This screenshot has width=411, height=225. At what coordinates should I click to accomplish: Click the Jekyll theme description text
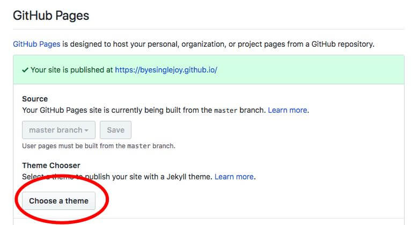(117, 176)
